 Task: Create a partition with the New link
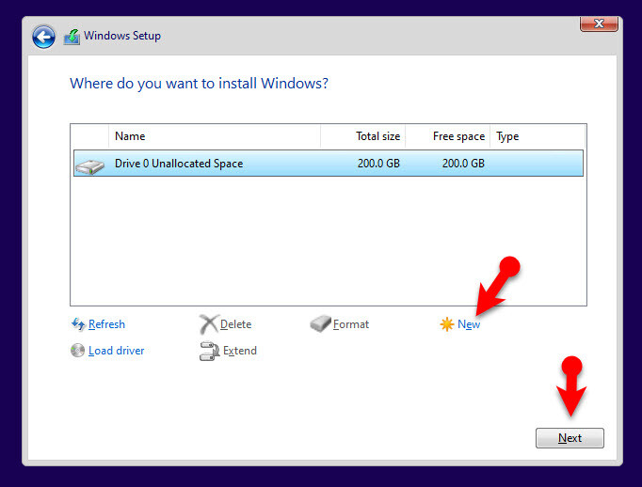[x=469, y=324]
